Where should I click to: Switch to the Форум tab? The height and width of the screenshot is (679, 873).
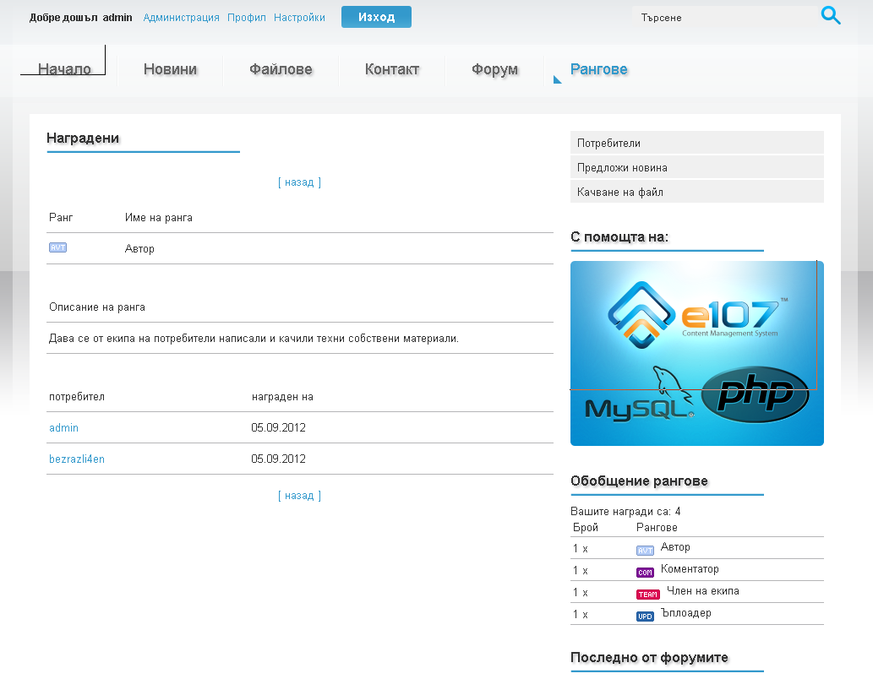(x=494, y=69)
